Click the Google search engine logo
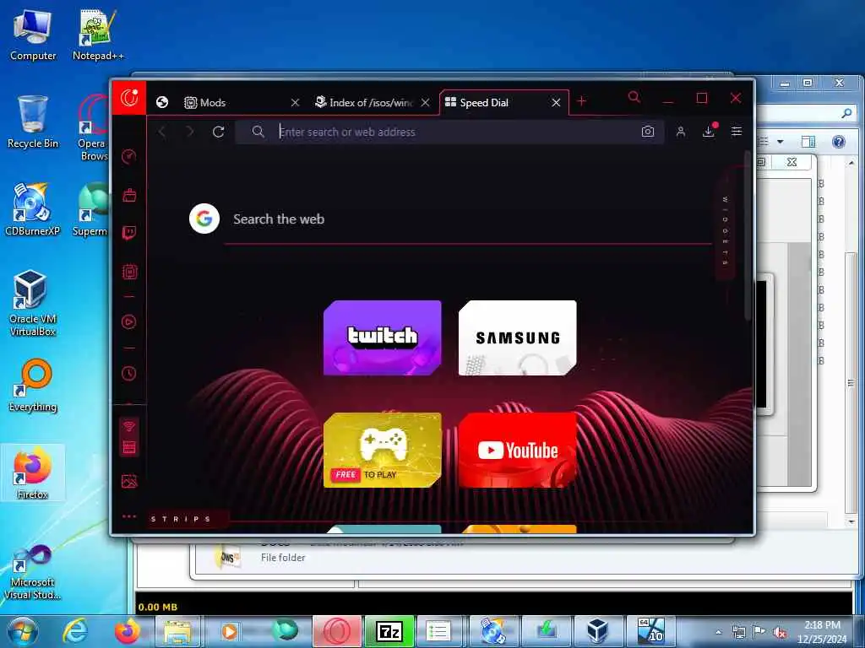Screen dimensions: 865x648 (x=204, y=219)
